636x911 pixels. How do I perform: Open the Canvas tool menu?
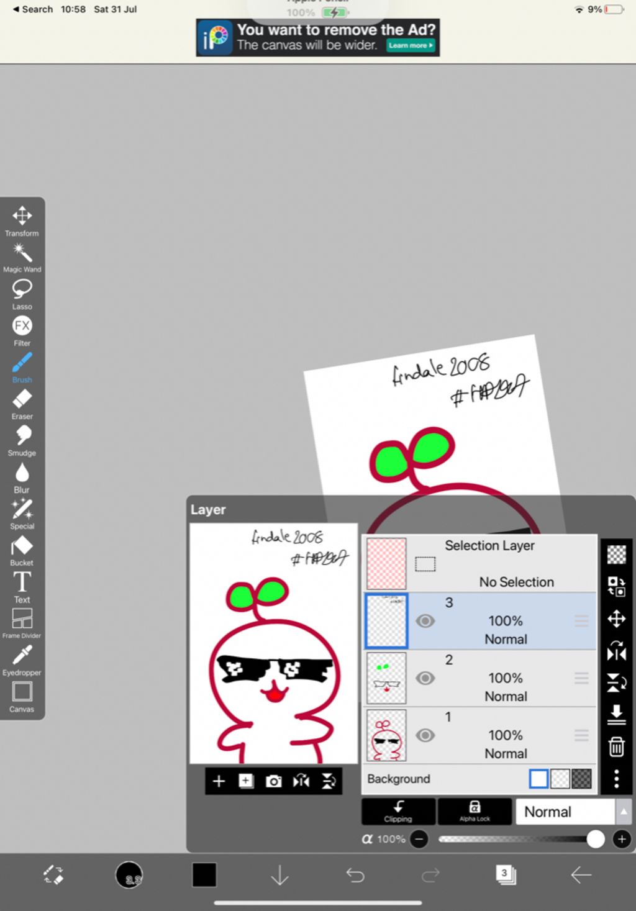[x=22, y=696]
